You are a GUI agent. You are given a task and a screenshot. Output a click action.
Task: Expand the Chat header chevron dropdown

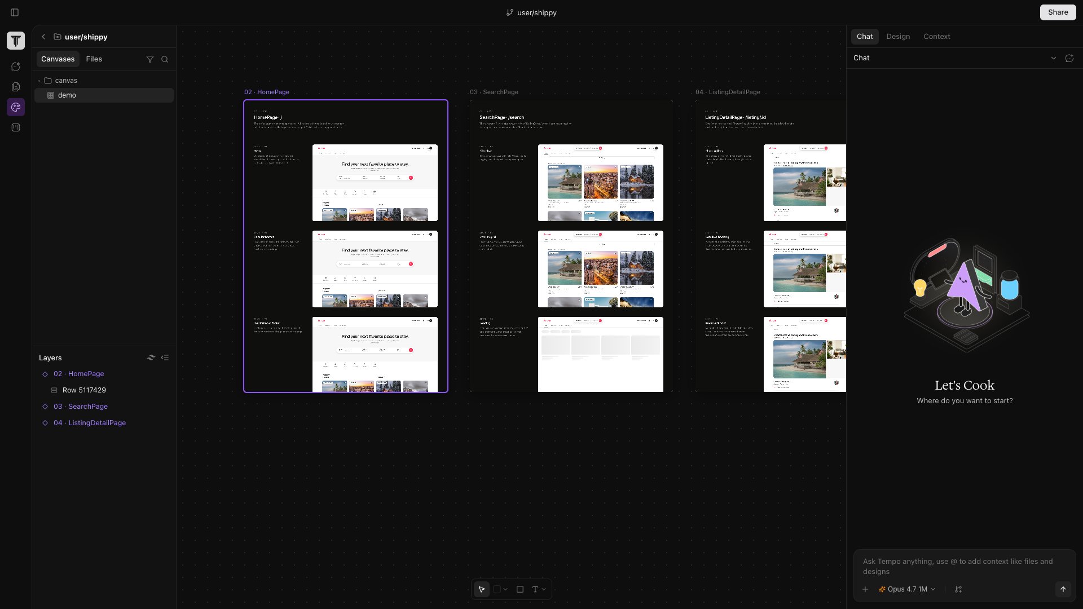[x=1053, y=58]
